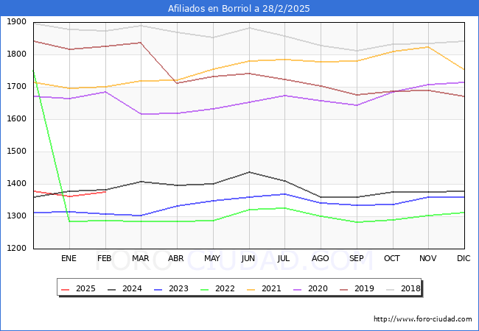Click the 2018 gray line's September point
The height and width of the screenshot is (331, 479).
pos(357,51)
